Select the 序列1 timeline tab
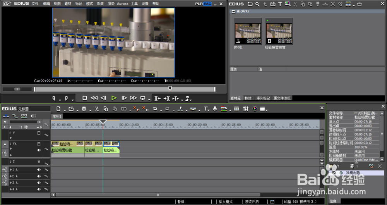387x205 pixels. coord(57,116)
